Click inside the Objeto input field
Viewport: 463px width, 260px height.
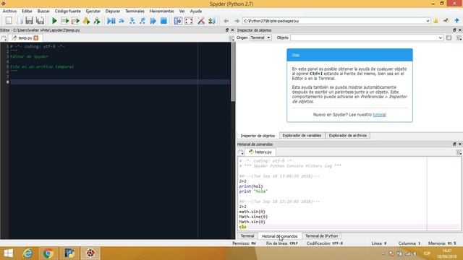pos(364,38)
